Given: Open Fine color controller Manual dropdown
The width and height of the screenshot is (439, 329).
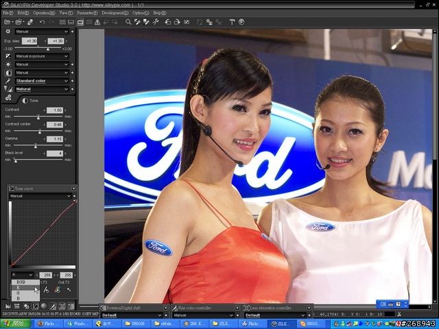Looking at the screenshot, I should 204,315.
